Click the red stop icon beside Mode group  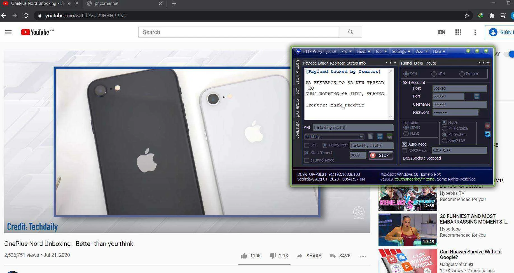(x=487, y=126)
